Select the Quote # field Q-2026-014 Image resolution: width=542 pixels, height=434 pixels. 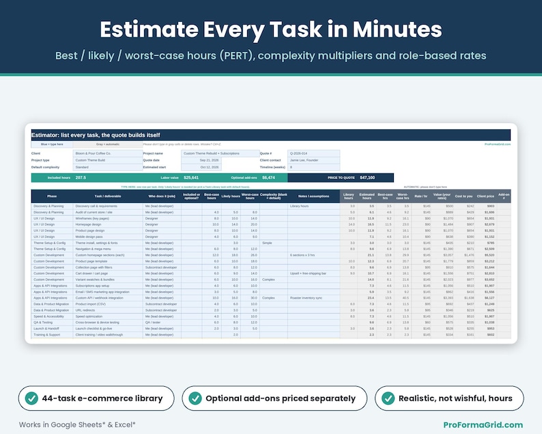click(x=313, y=153)
